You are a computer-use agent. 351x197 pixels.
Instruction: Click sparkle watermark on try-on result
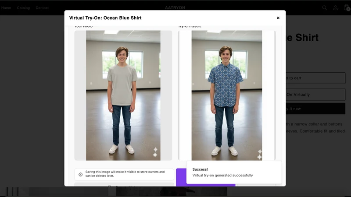[x=259, y=155]
